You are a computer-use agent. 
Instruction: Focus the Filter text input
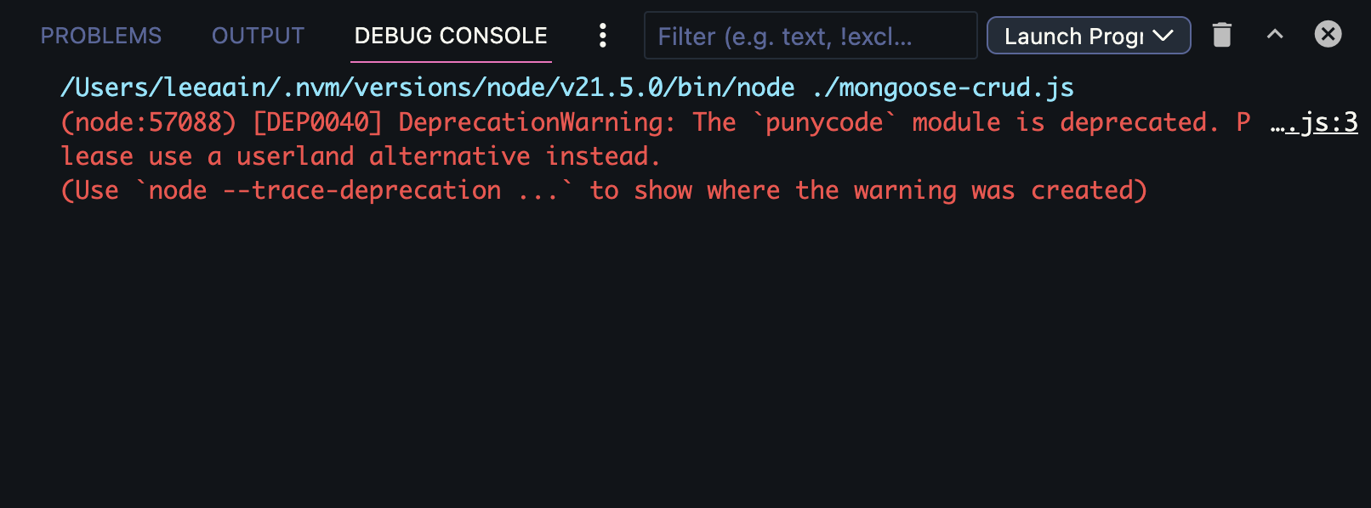click(811, 36)
